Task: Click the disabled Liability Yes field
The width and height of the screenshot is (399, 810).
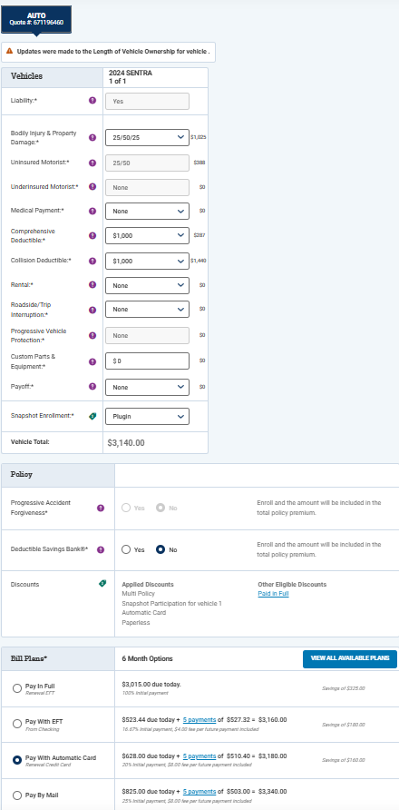Action: coord(147,102)
